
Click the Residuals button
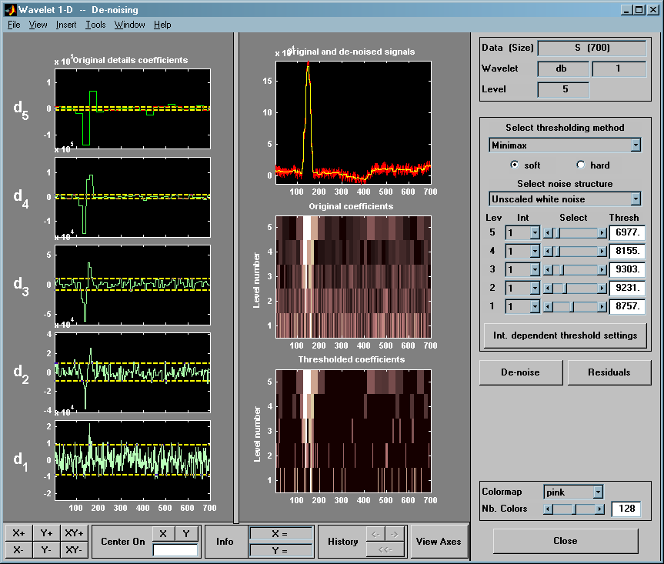tap(609, 372)
